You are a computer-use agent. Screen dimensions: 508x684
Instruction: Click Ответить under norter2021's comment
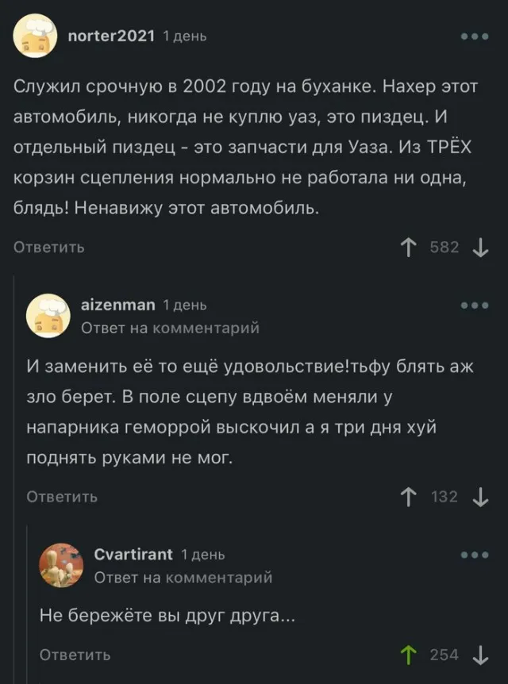49,248
